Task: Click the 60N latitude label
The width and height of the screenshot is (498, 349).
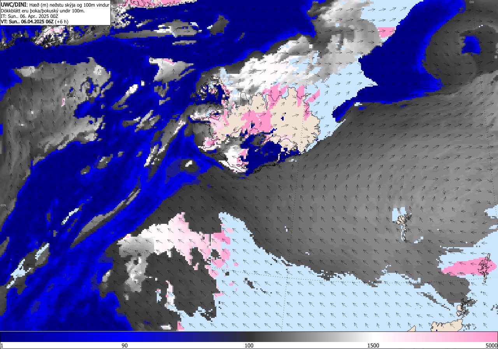Action: click(x=3, y=205)
